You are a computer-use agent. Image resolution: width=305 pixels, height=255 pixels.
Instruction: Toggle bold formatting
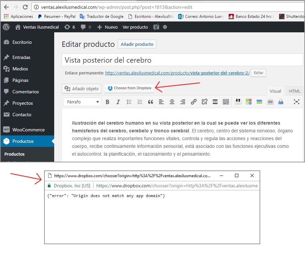(107, 102)
